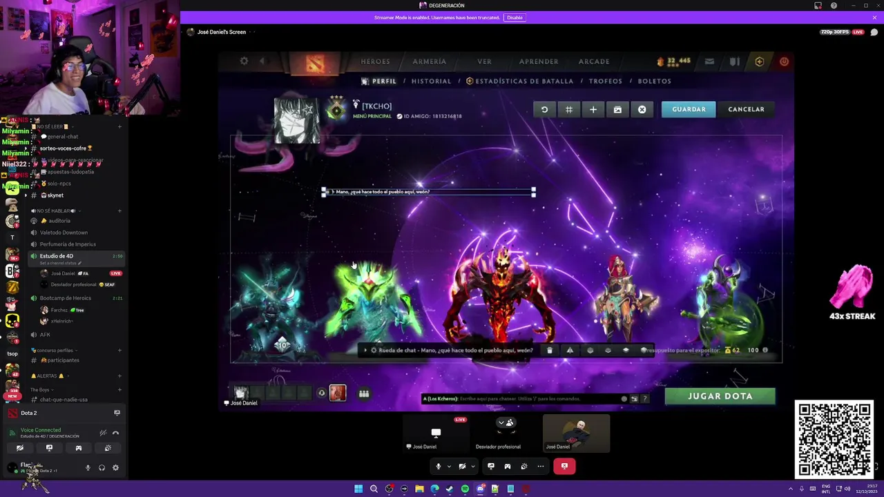Toggle mic mute in call controls
The width and height of the screenshot is (884, 497).
pos(438,466)
